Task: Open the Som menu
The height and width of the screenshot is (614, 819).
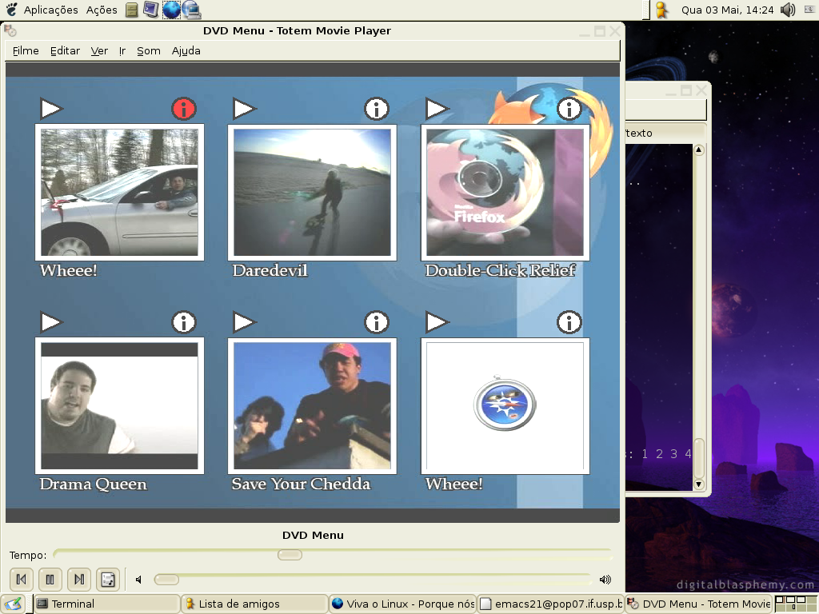Action: (x=148, y=50)
